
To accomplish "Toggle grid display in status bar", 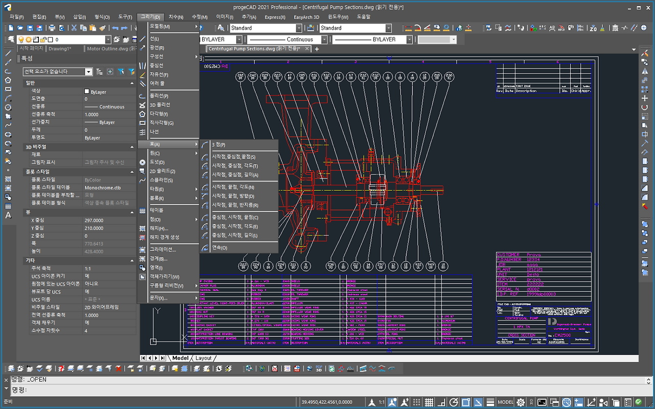I will click(x=429, y=402).
